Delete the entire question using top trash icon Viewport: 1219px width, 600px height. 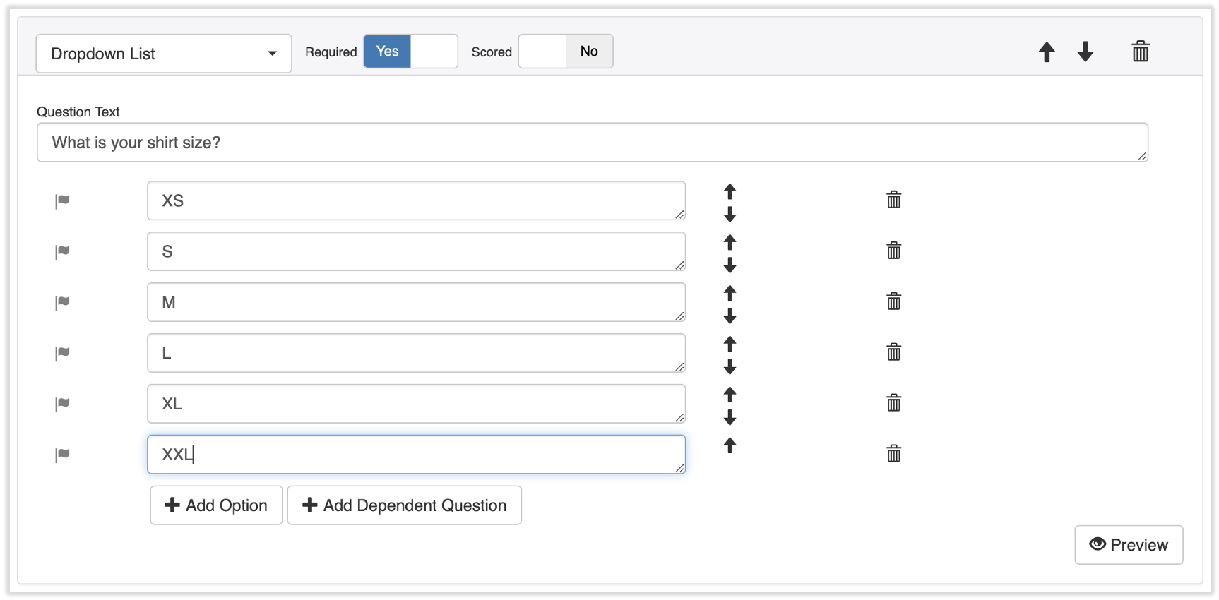tap(1140, 52)
